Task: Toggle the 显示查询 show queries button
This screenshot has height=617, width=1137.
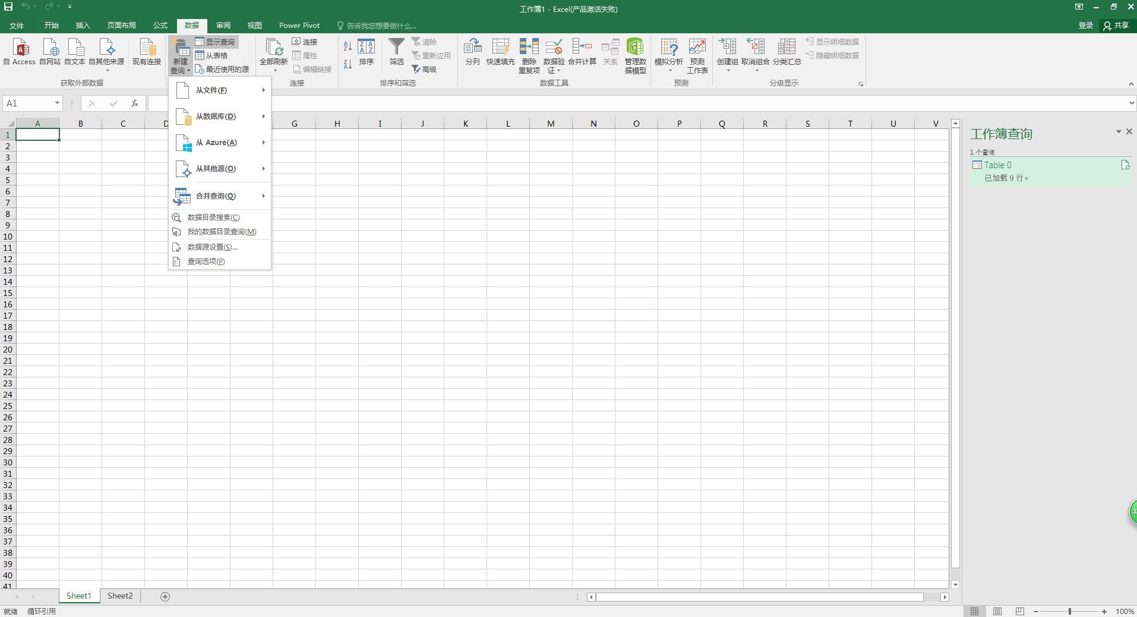Action: [x=215, y=42]
